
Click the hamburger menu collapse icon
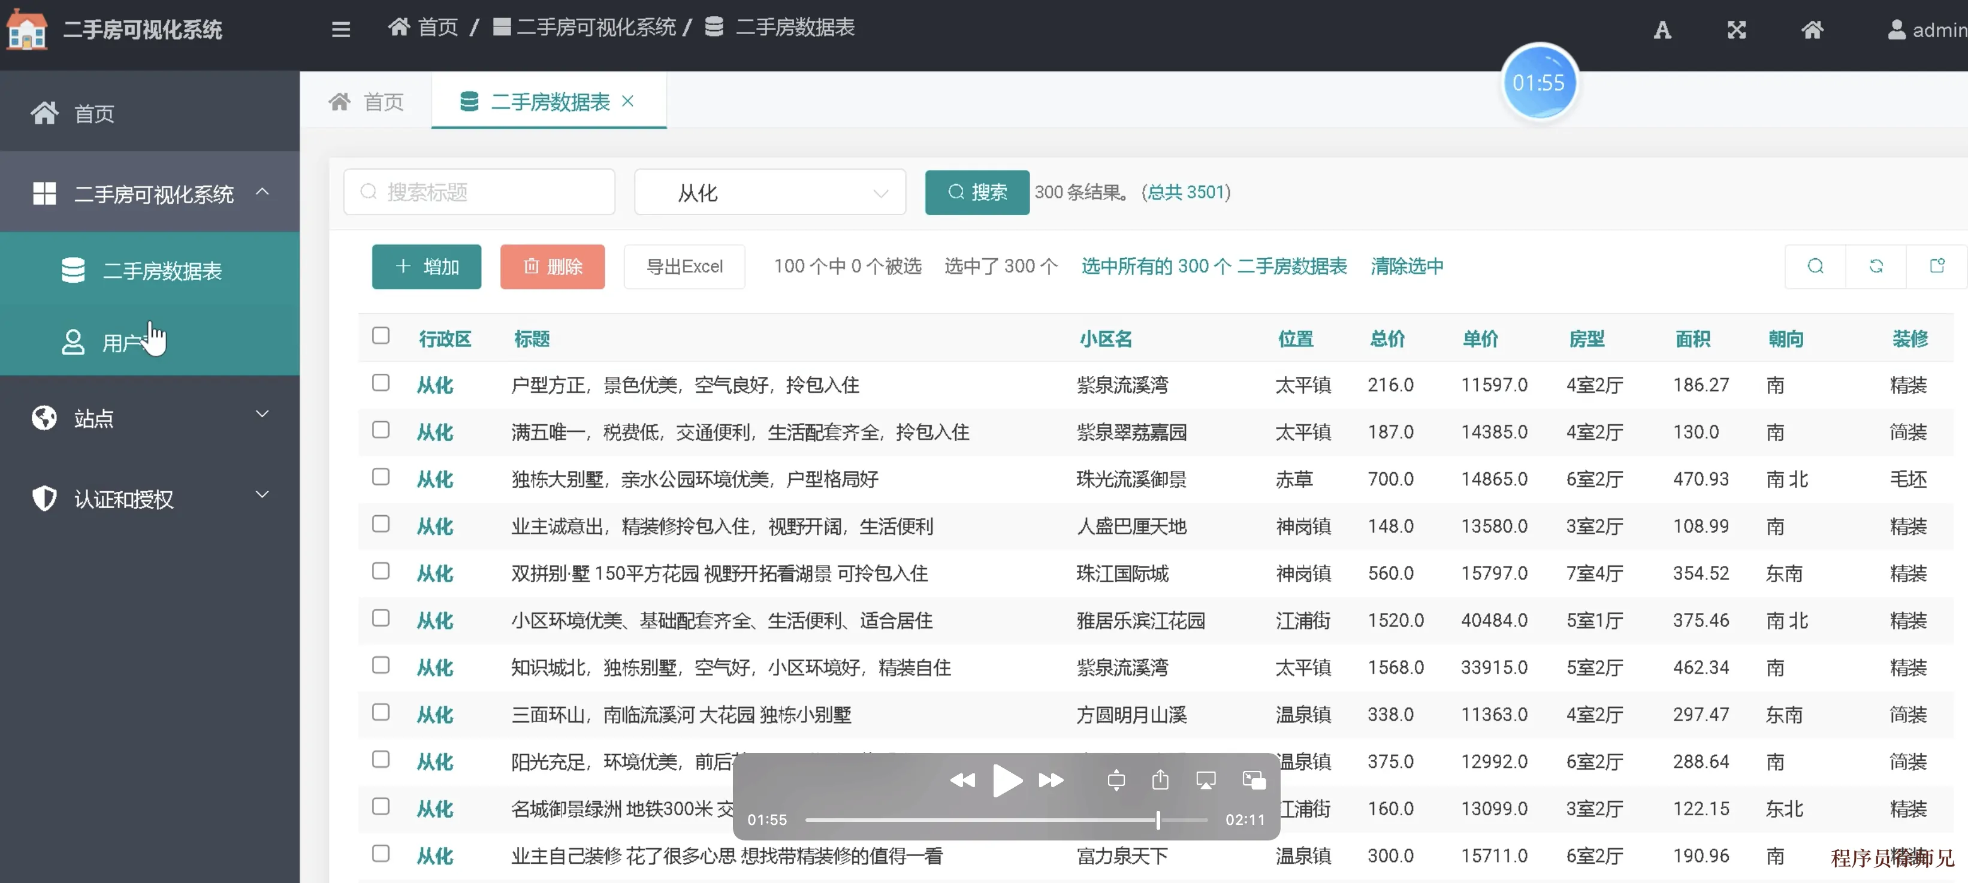pos(341,29)
